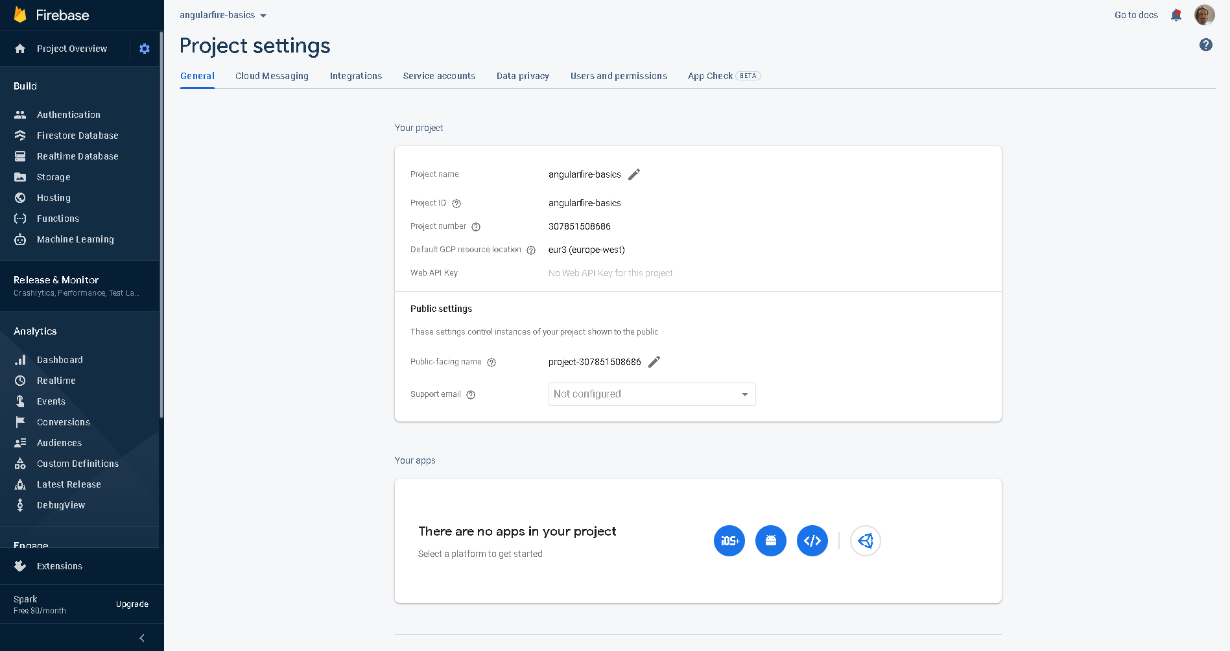This screenshot has height=651, width=1230.
Task: Click the sidebar scrollbar
Action: (x=161, y=224)
